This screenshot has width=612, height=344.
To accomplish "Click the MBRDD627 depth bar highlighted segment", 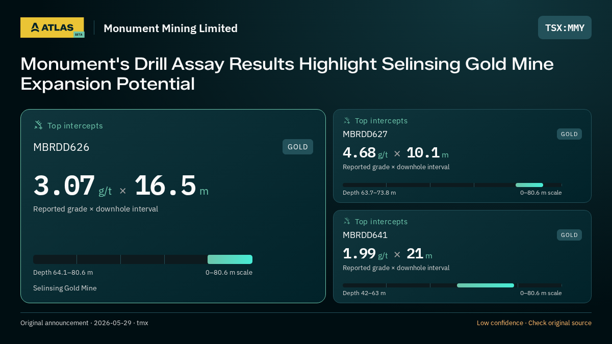I will coord(529,185).
